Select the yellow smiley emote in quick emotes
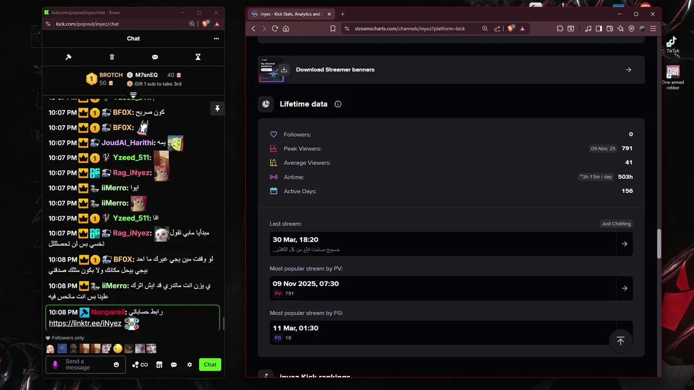 (x=118, y=348)
